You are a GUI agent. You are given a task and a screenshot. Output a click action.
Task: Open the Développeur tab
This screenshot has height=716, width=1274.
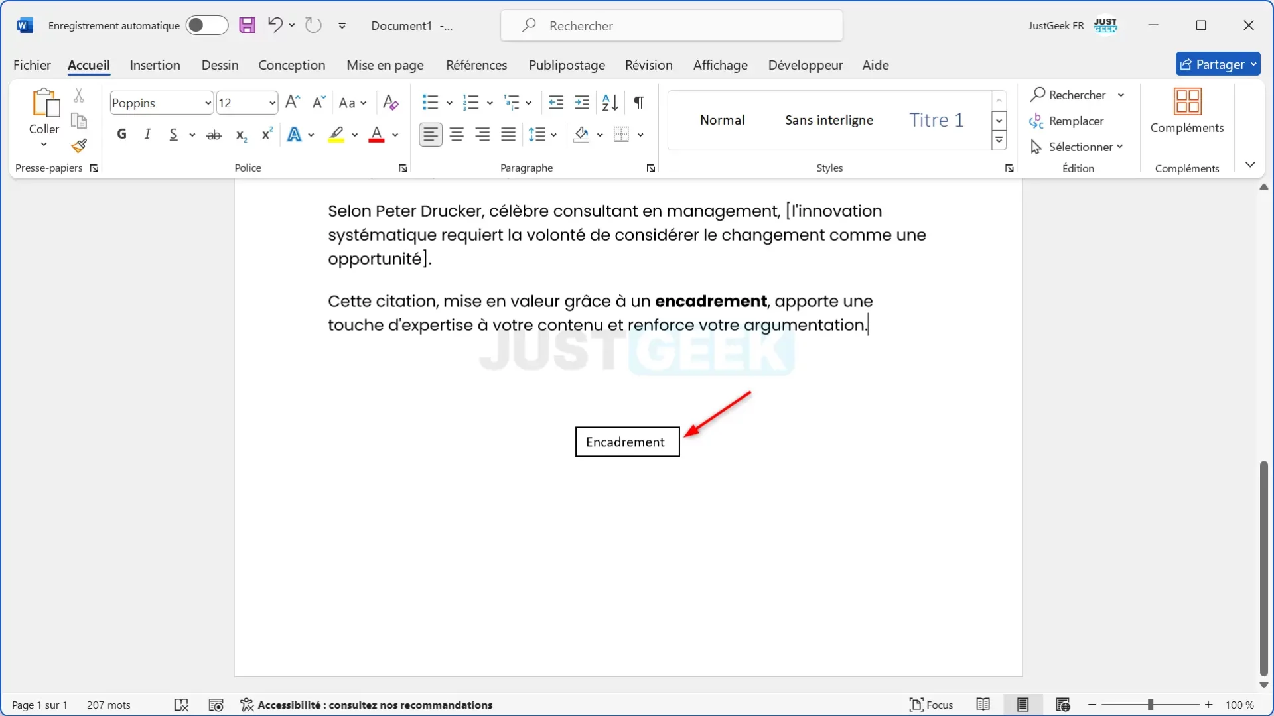tap(805, 65)
